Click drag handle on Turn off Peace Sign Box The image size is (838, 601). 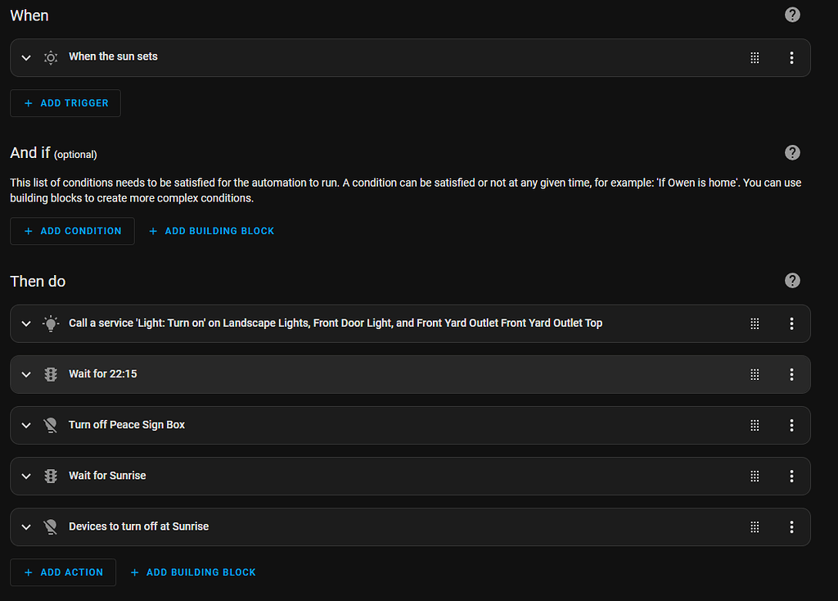tap(755, 425)
